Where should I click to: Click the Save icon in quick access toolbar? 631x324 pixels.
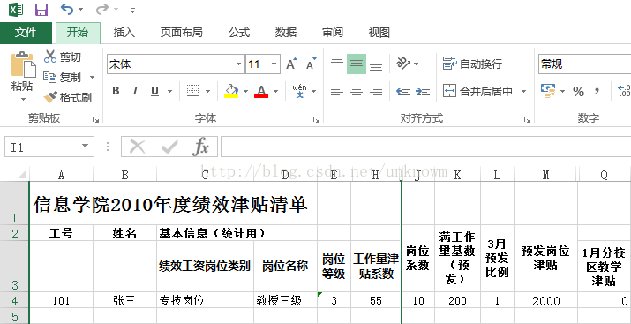(x=41, y=9)
